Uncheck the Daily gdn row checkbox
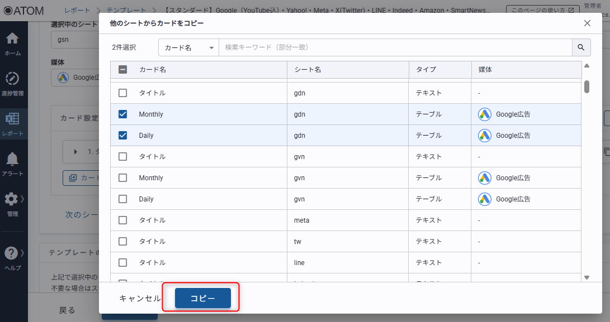 click(123, 136)
